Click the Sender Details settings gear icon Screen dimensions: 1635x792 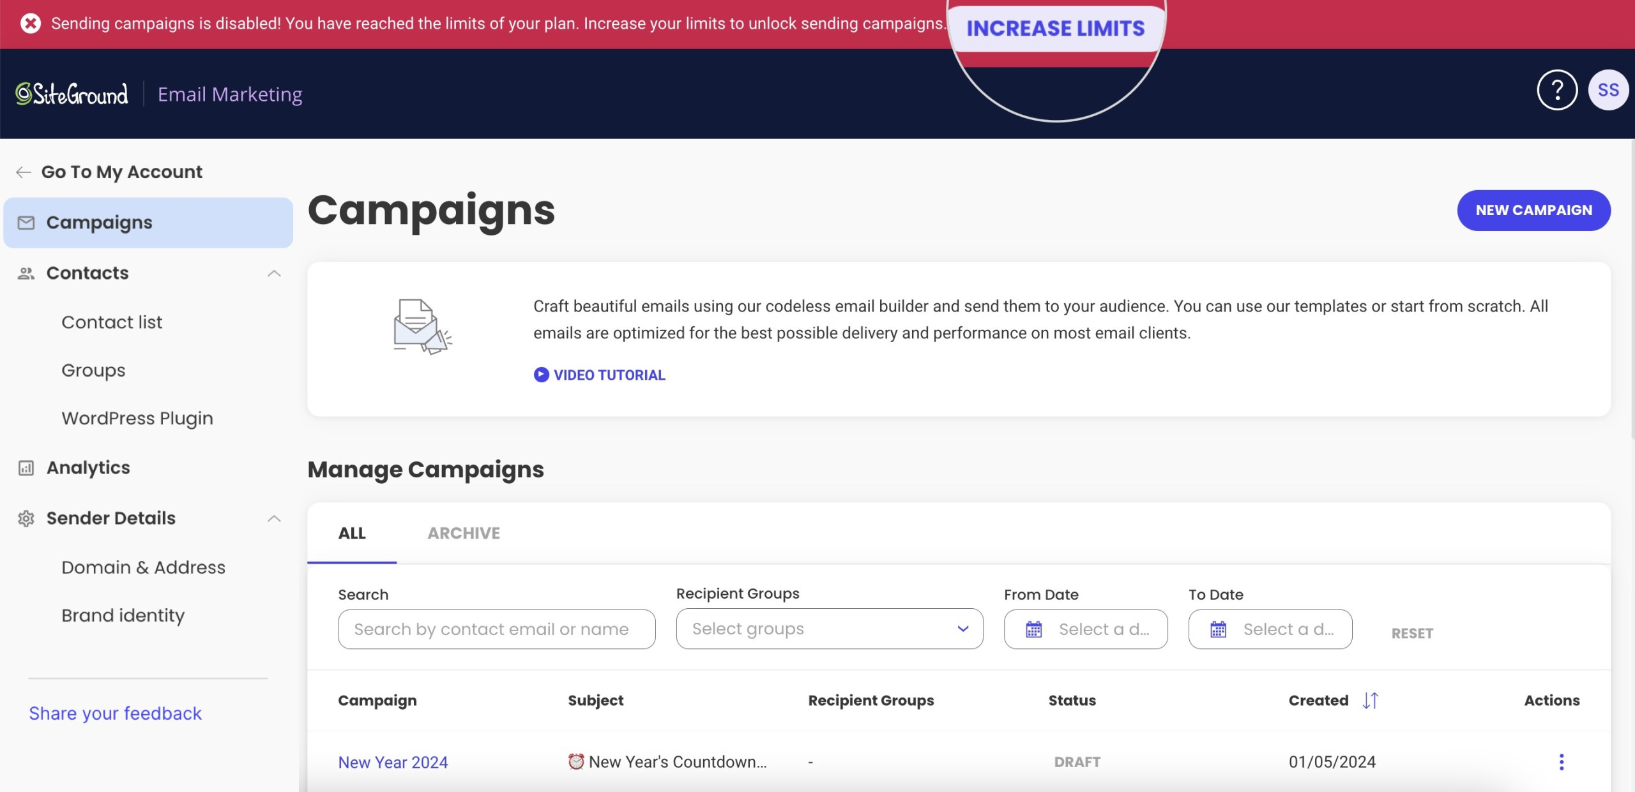[26, 517]
